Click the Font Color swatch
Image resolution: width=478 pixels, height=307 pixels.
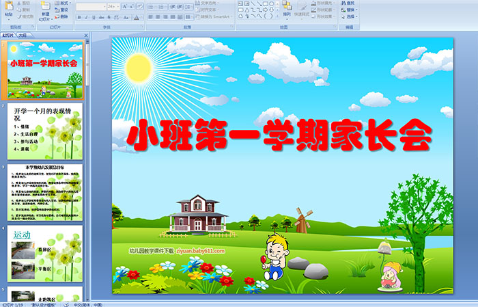click(x=137, y=18)
